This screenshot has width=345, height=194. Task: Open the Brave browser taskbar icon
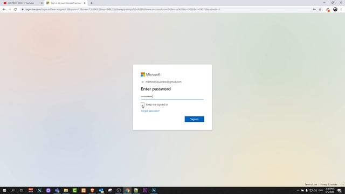[x=92, y=190]
